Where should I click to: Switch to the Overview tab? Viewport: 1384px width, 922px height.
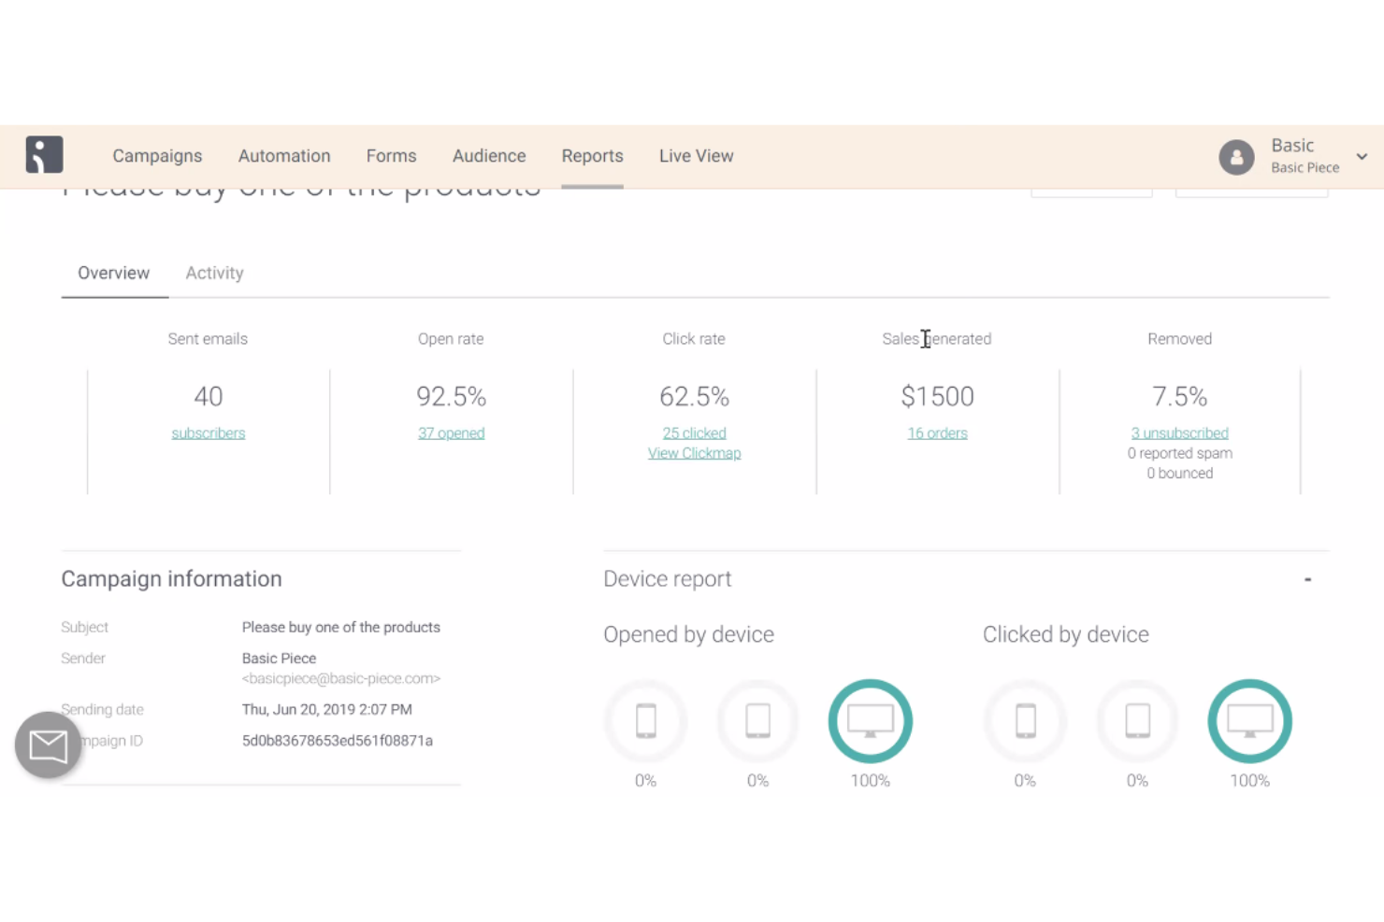[x=113, y=273]
